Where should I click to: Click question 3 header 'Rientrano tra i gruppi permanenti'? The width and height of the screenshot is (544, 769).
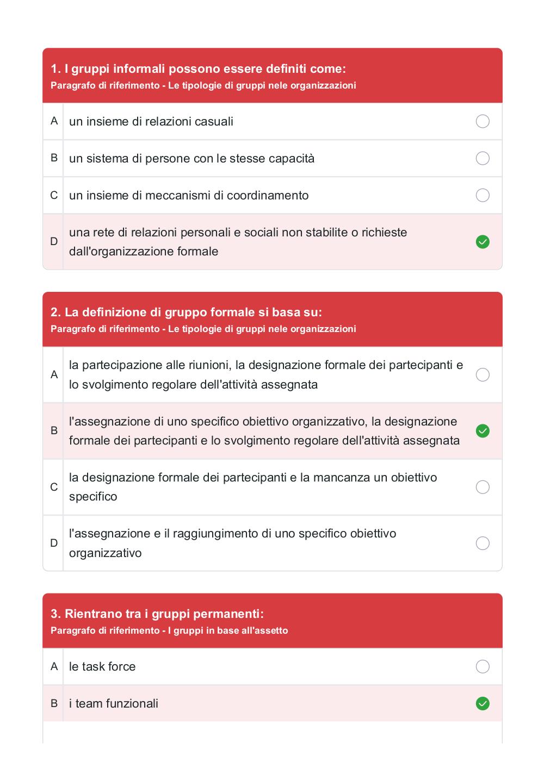(x=157, y=614)
